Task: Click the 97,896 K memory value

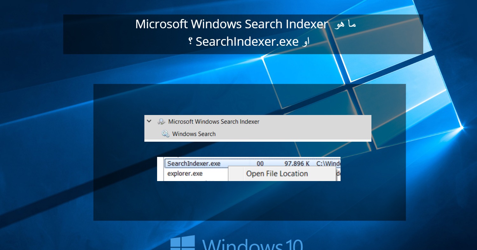Action: pyautogui.click(x=297, y=164)
